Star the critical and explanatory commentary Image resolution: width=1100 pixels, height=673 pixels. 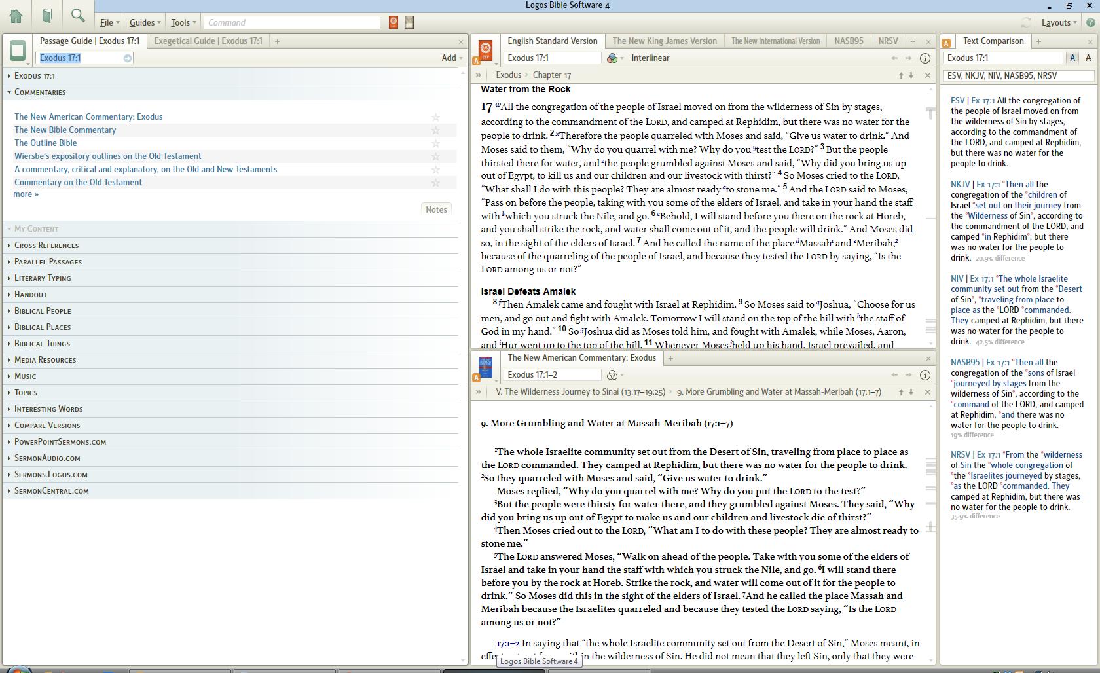pyautogui.click(x=435, y=170)
